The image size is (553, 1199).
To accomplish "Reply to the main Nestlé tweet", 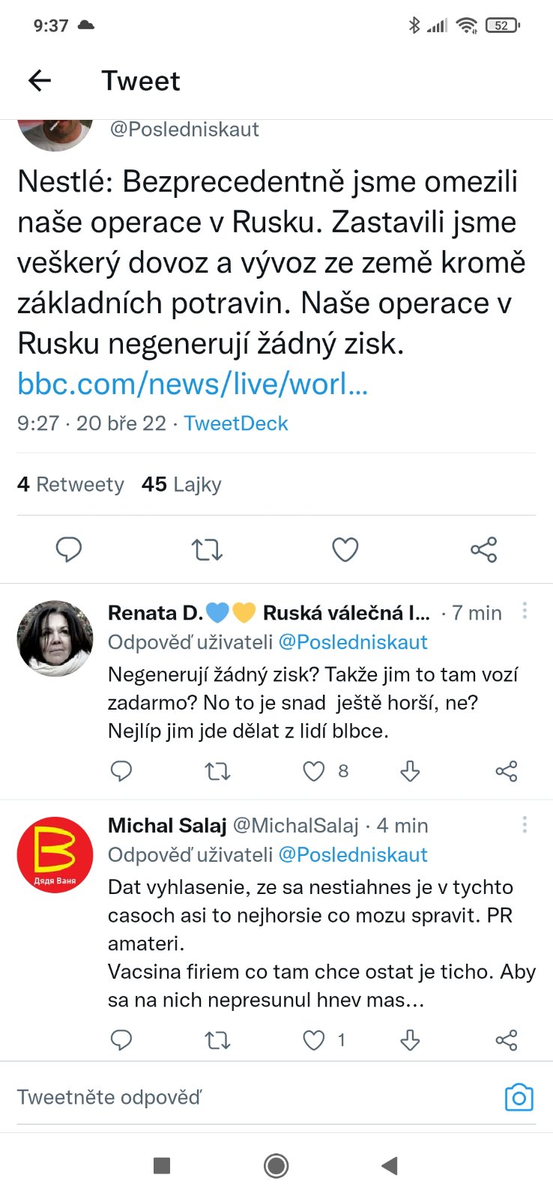I will [x=69, y=550].
